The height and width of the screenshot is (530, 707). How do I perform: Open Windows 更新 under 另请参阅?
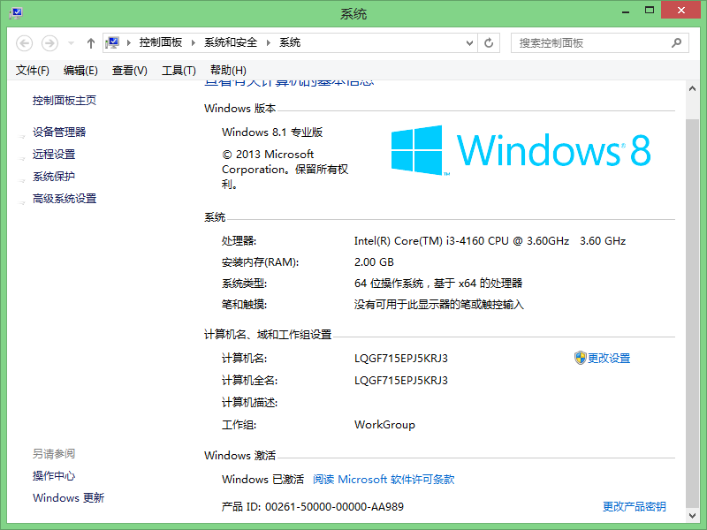tap(68, 498)
